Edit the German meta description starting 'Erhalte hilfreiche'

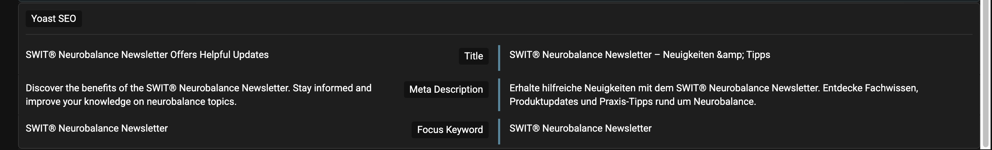pos(713,94)
